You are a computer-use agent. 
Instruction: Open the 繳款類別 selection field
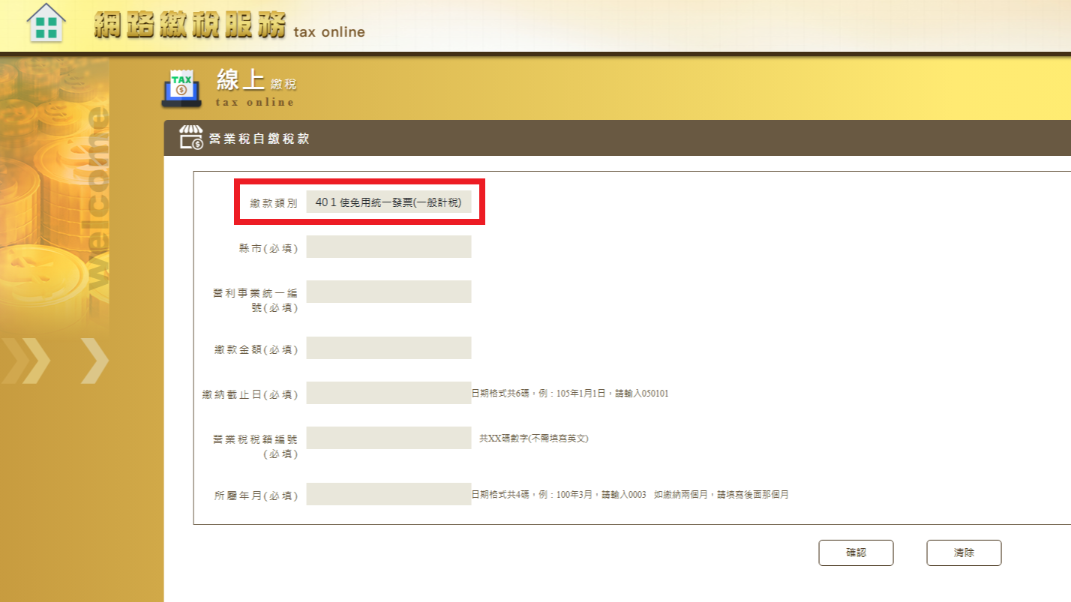point(388,202)
